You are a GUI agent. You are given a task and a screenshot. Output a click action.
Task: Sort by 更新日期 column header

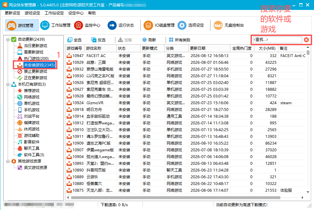pos(210,48)
